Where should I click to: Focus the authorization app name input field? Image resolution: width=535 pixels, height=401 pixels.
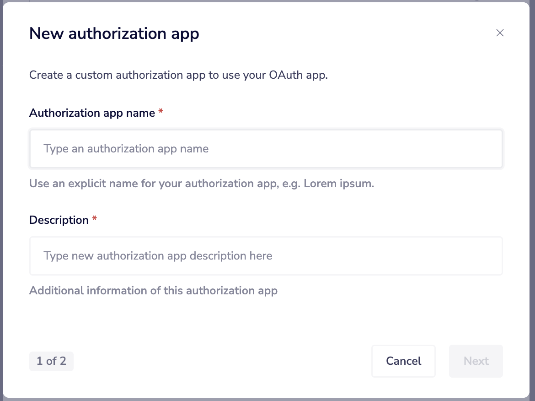(x=266, y=148)
